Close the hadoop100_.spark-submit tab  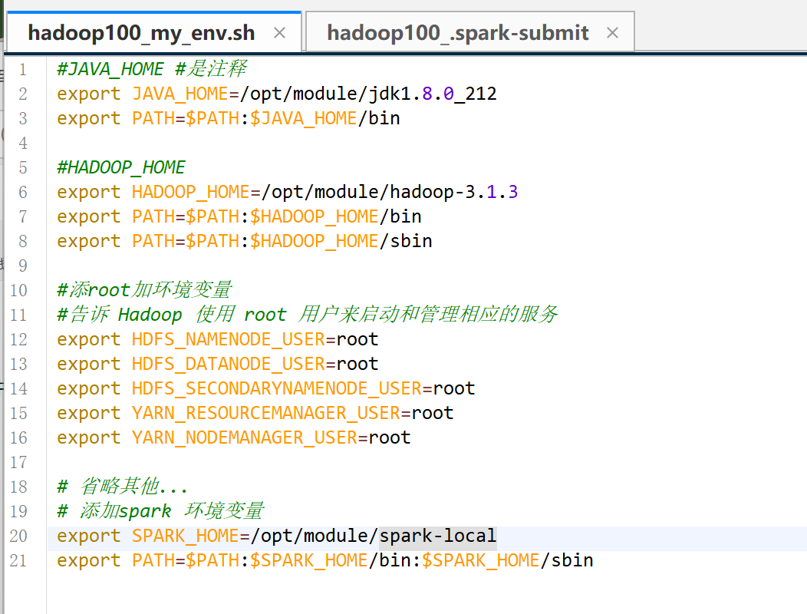[x=612, y=31]
